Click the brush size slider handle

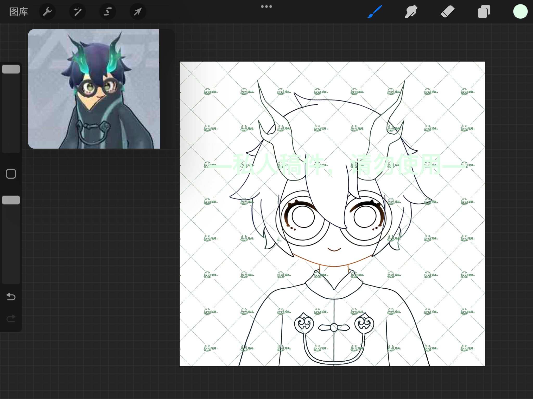11,69
